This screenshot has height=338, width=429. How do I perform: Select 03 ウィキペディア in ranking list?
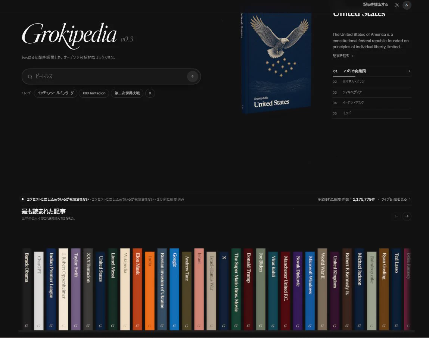(x=372, y=93)
